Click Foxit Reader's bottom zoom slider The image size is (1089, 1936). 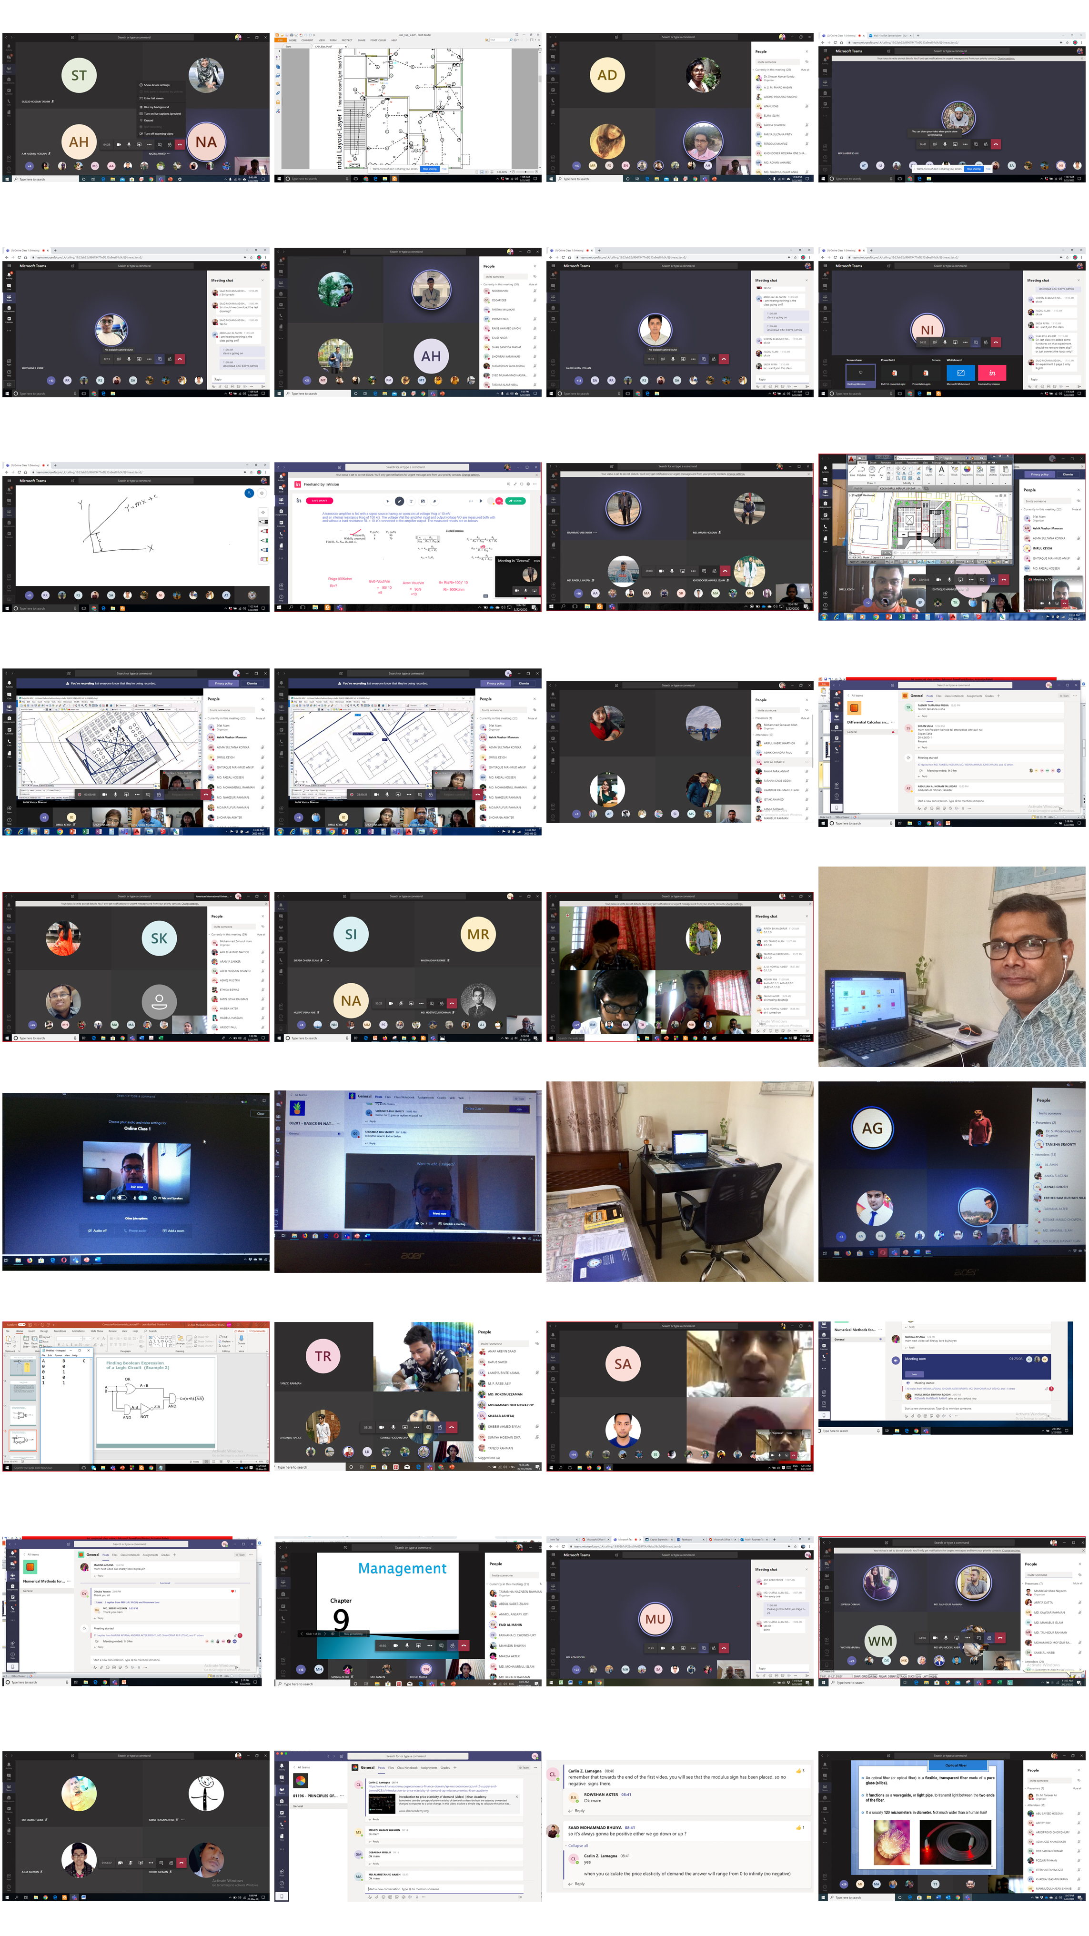525,172
